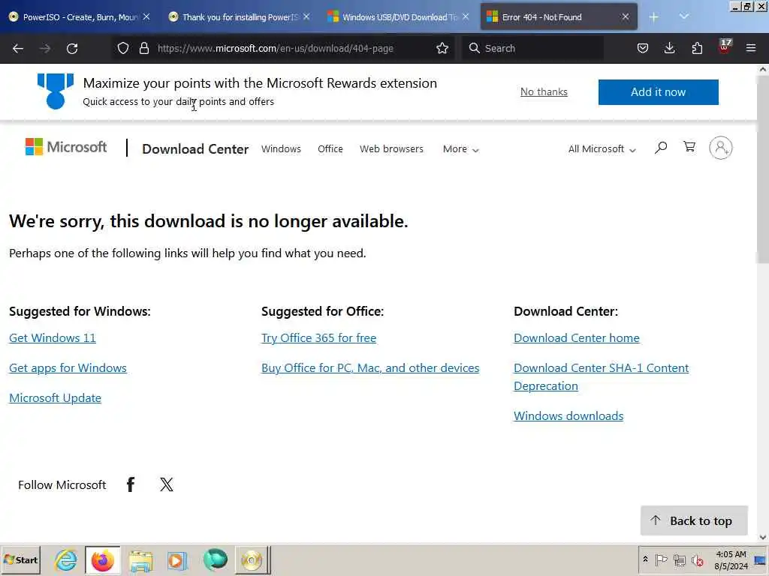
Task: Open Download Center SHA-1 Content Deprecation link
Action: (602, 376)
